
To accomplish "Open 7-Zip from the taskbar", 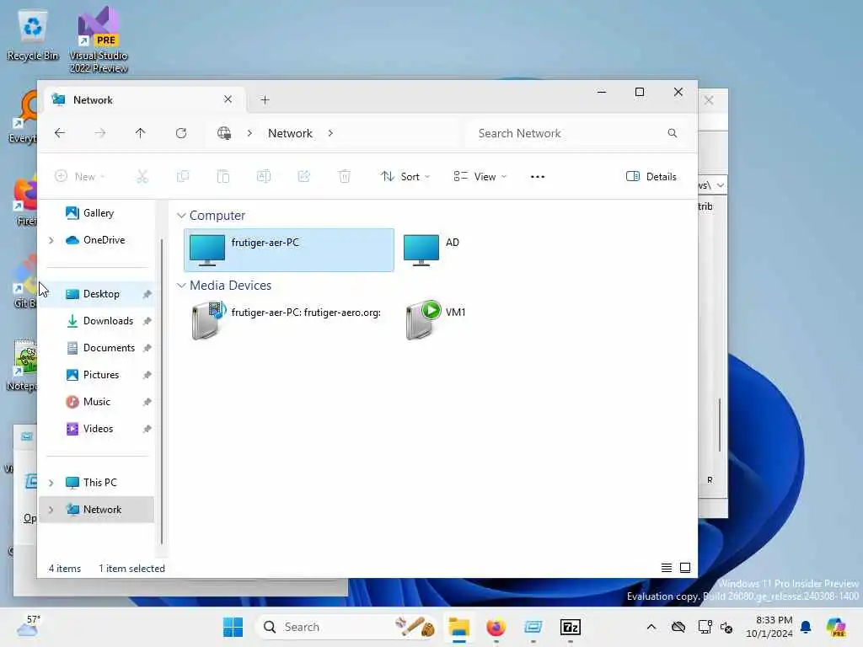I will coord(571,627).
